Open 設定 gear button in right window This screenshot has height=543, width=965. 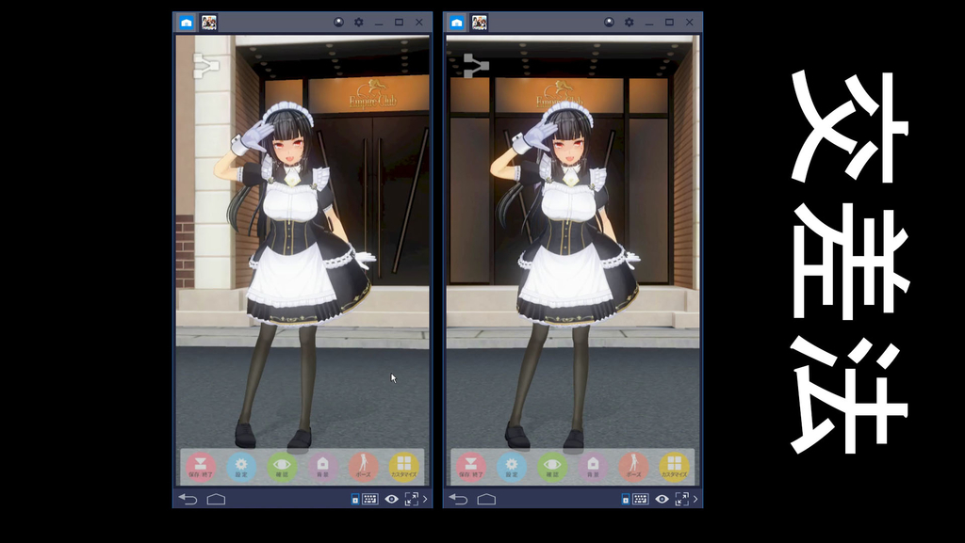click(x=512, y=467)
